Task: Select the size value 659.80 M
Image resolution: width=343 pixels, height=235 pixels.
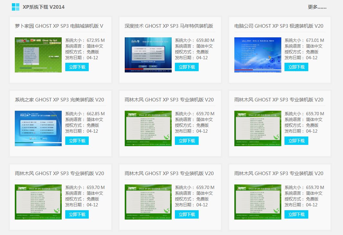Action: coord(205,40)
